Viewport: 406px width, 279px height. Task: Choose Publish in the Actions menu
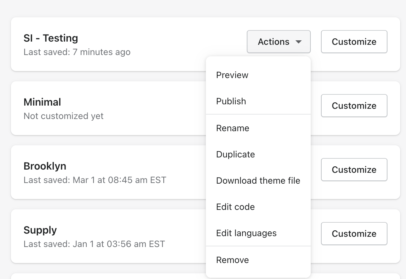pyautogui.click(x=231, y=101)
